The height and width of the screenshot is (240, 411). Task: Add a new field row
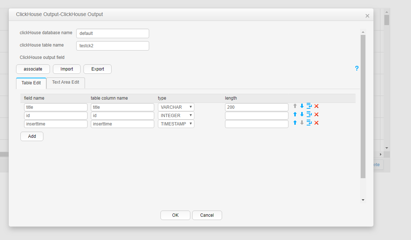click(x=32, y=136)
